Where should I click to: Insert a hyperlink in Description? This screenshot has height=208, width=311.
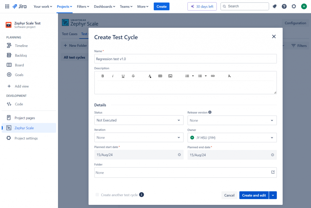[x=213, y=76]
